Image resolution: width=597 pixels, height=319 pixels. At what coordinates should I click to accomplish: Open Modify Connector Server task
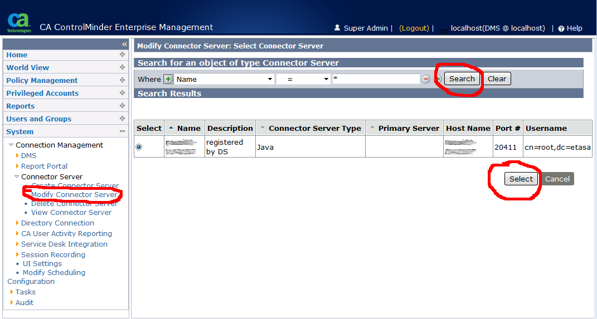[74, 195]
